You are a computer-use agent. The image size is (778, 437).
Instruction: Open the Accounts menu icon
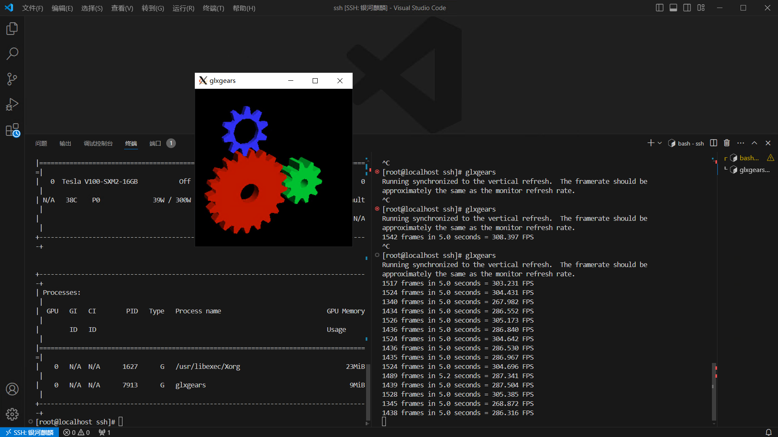coord(12,389)
